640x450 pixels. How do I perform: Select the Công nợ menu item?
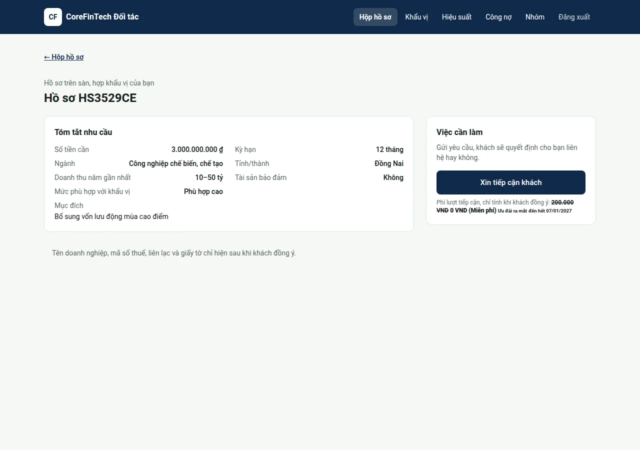[x=498, y=17]
